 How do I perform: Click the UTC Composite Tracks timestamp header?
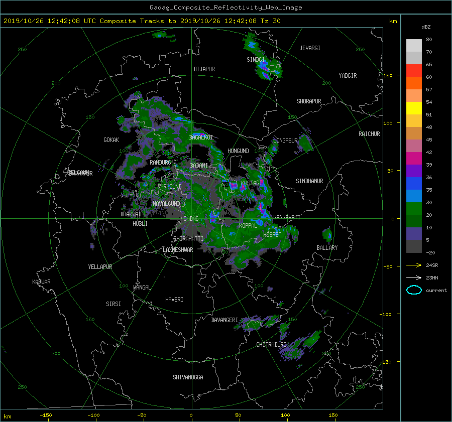point(142,21)
